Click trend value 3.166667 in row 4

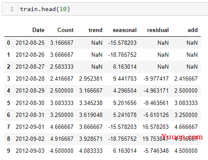coord(91,90)
